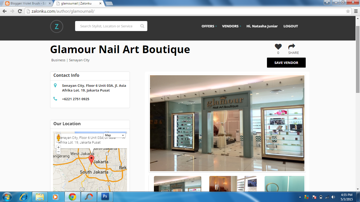Click the Business category link
The width and height of the screenshot is (360, 202).
(x=58, y=60)
